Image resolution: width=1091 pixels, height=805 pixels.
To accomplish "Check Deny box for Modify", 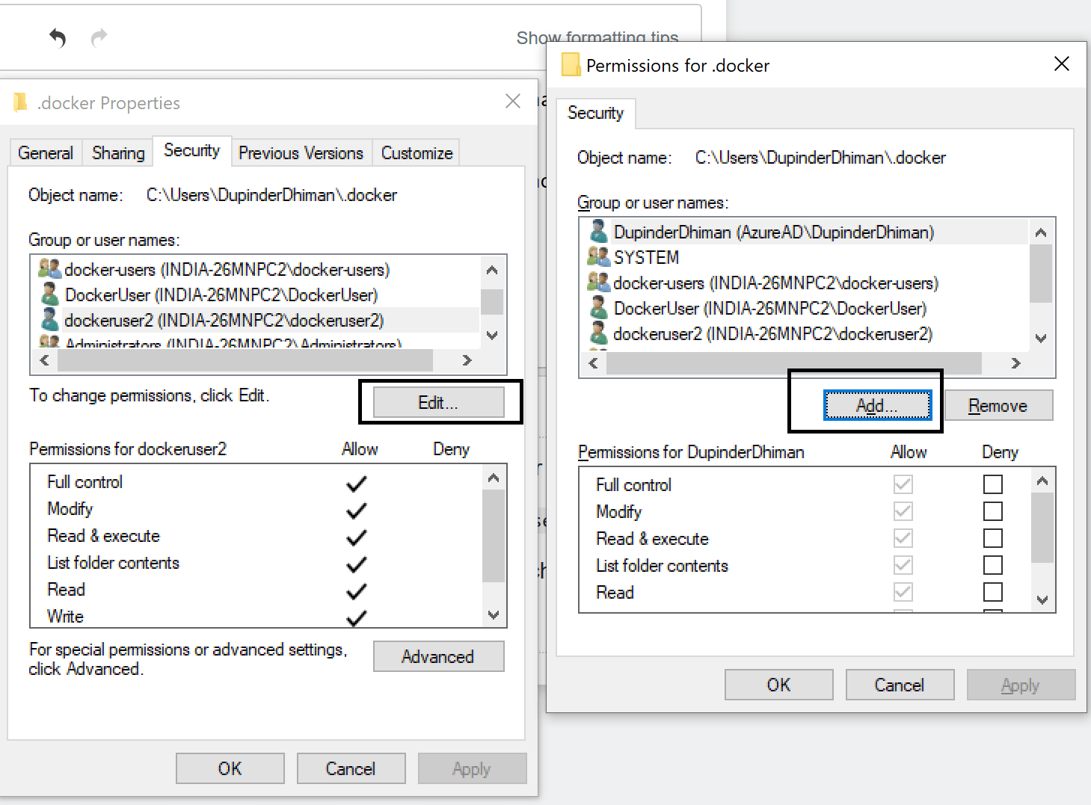I will tap(992, 512).
